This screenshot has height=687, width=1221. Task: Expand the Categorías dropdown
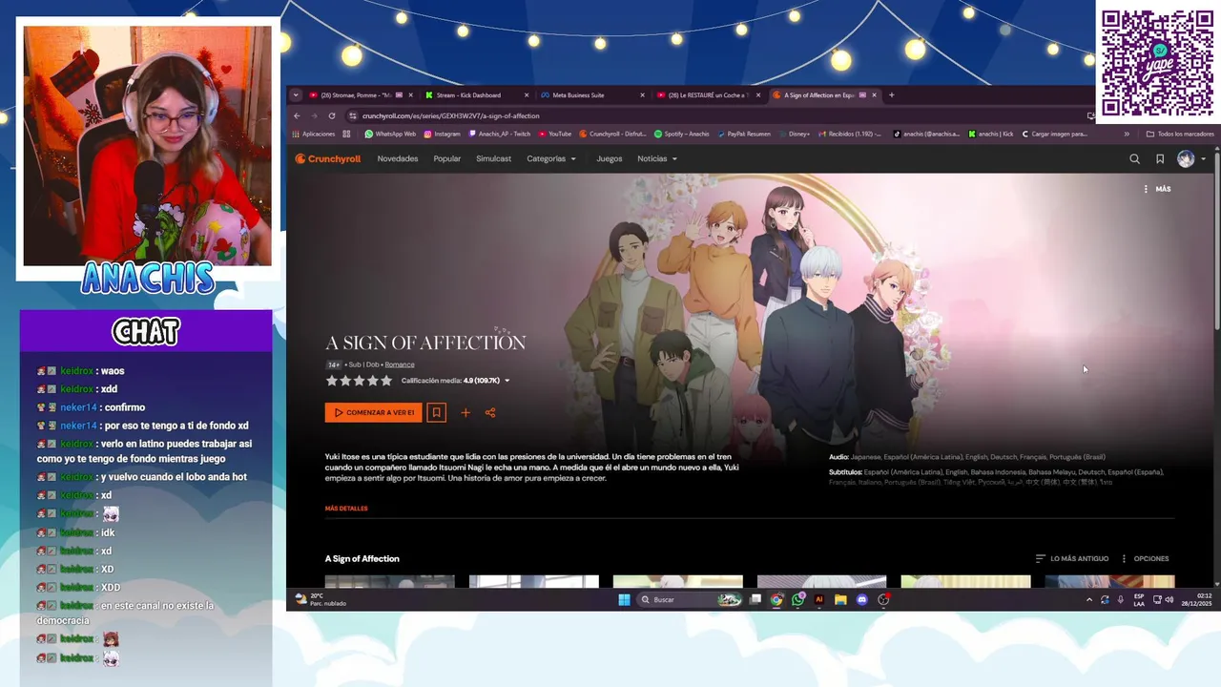551,159
